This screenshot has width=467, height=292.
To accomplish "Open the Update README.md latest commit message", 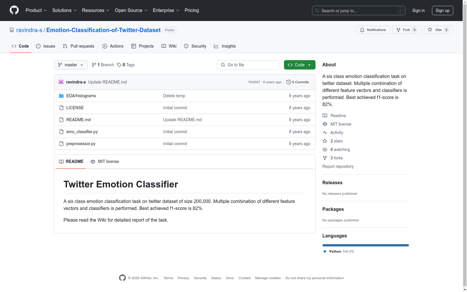I will tap(107, 82).
